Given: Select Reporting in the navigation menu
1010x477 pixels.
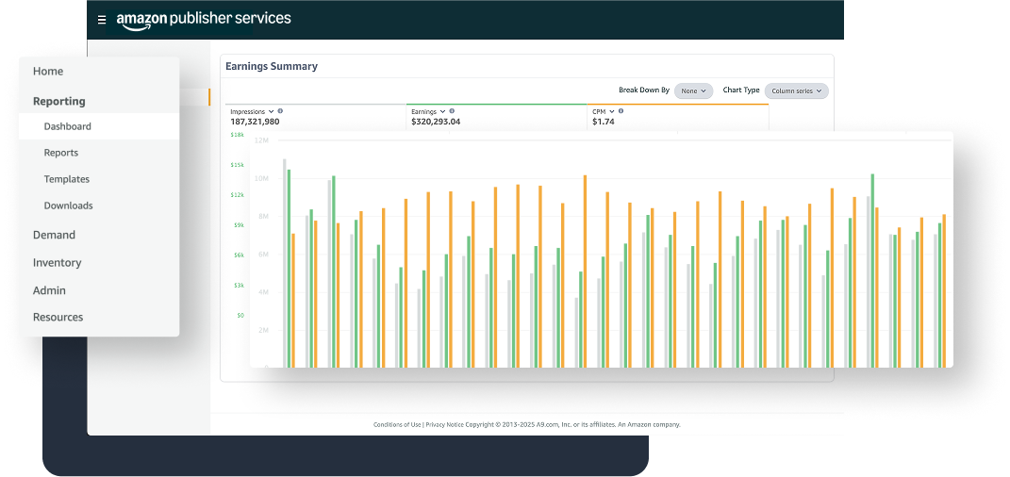Looking at the screenshot, I should 58,101.
